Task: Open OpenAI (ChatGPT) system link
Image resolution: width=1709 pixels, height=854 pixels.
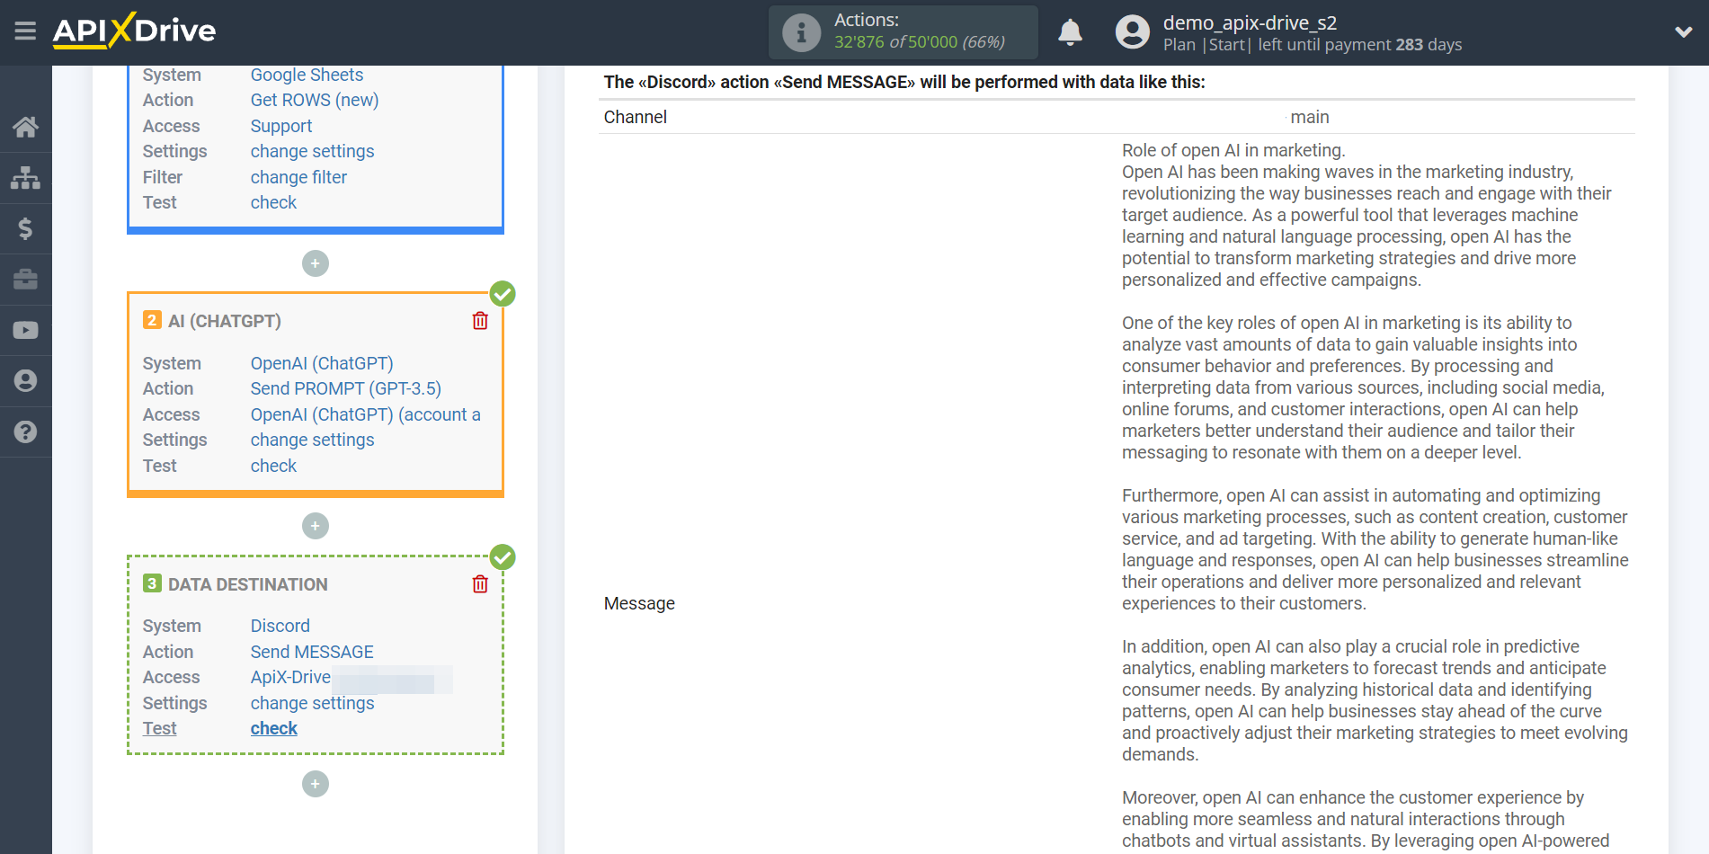Action: 322,363
